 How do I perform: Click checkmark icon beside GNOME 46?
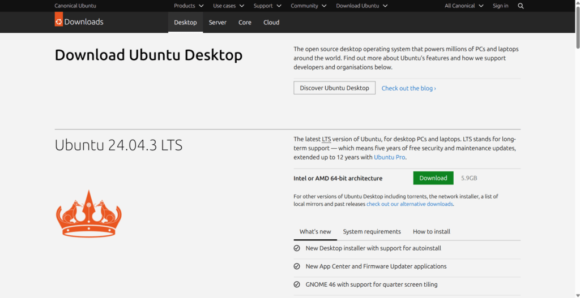click(x=297, y=284)
